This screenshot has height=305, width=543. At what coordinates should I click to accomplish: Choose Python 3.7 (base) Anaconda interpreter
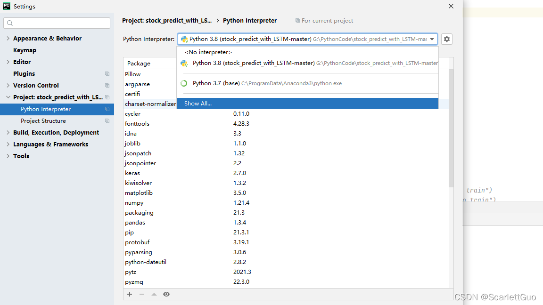[x=307, y=83]
